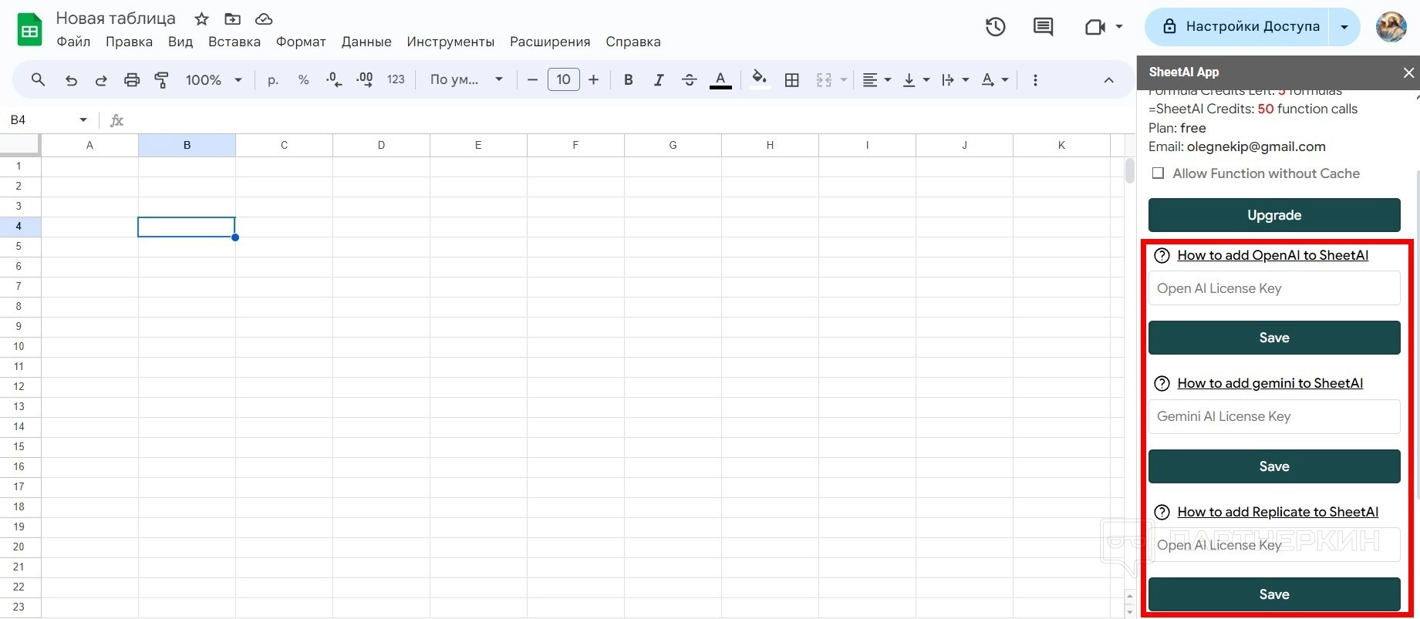This screenshot has width=1420, height=619.
Task: Collapse the menus with up chevron
Action: [x=1108, y=79]
